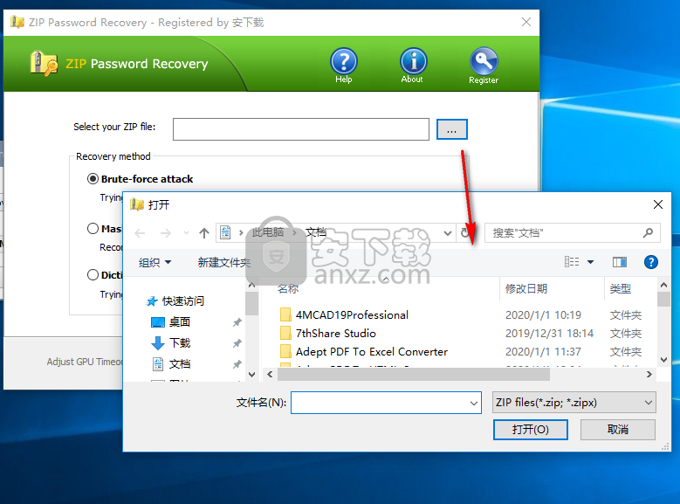Viewport: 680px width, 504px height.
Task: Click 文档 in the address path
Action: [316, 232]
